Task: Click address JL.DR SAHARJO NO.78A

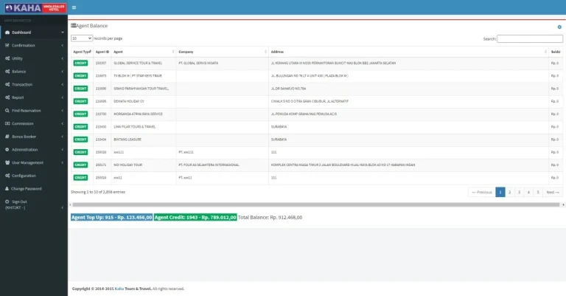Action: click(x=288, y=89)
